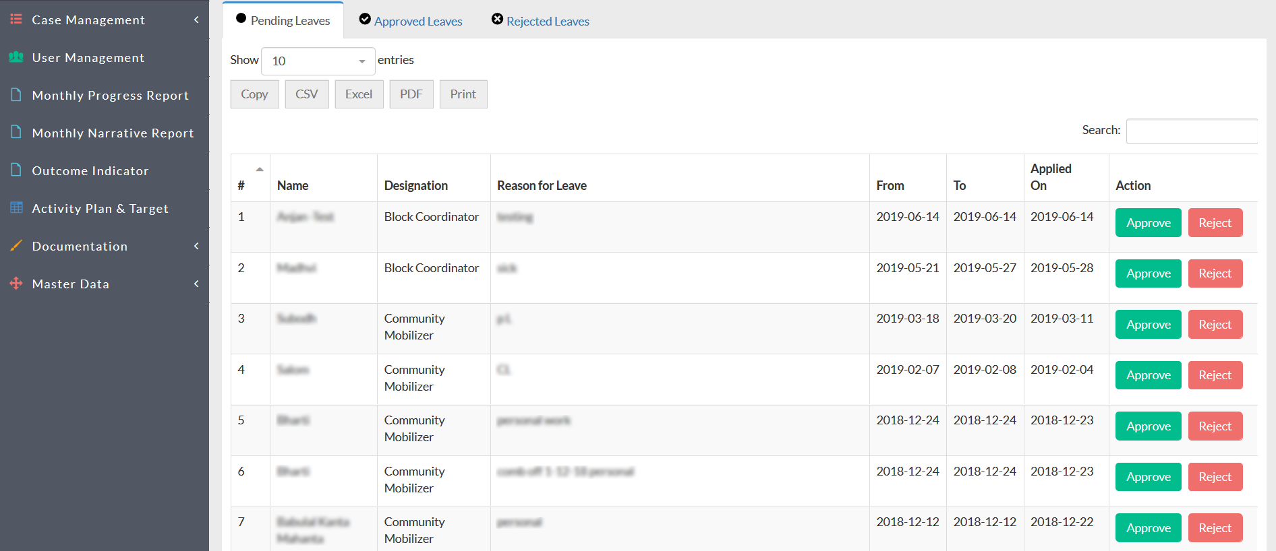Reject the leave request in row 2

pyautogui.click(x=1215, y=273)
